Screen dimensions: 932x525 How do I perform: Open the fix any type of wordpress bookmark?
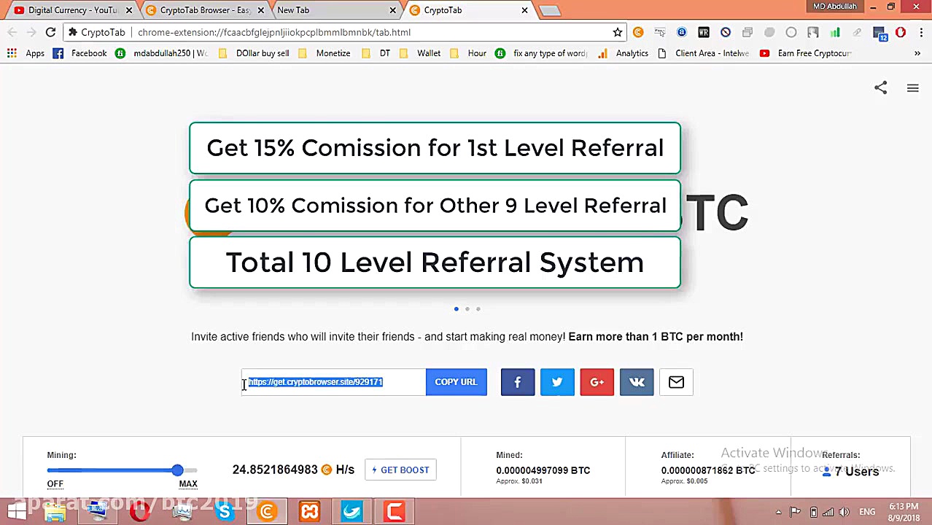point(542,53)
